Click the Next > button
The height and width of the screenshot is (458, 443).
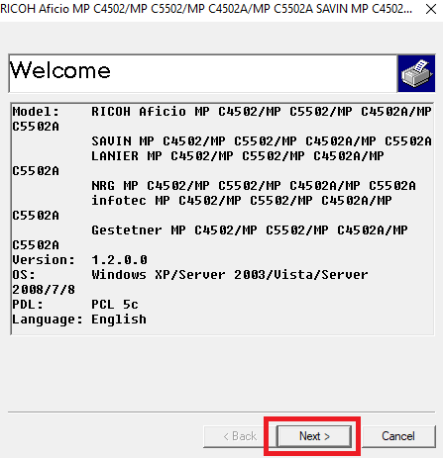pyautogui.click(x=314, y=436)
